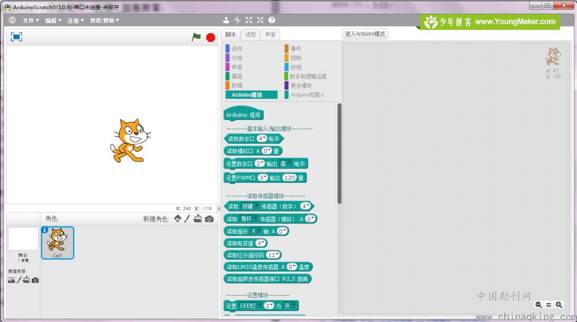Paint new backdrop icon

pos(19,280)
